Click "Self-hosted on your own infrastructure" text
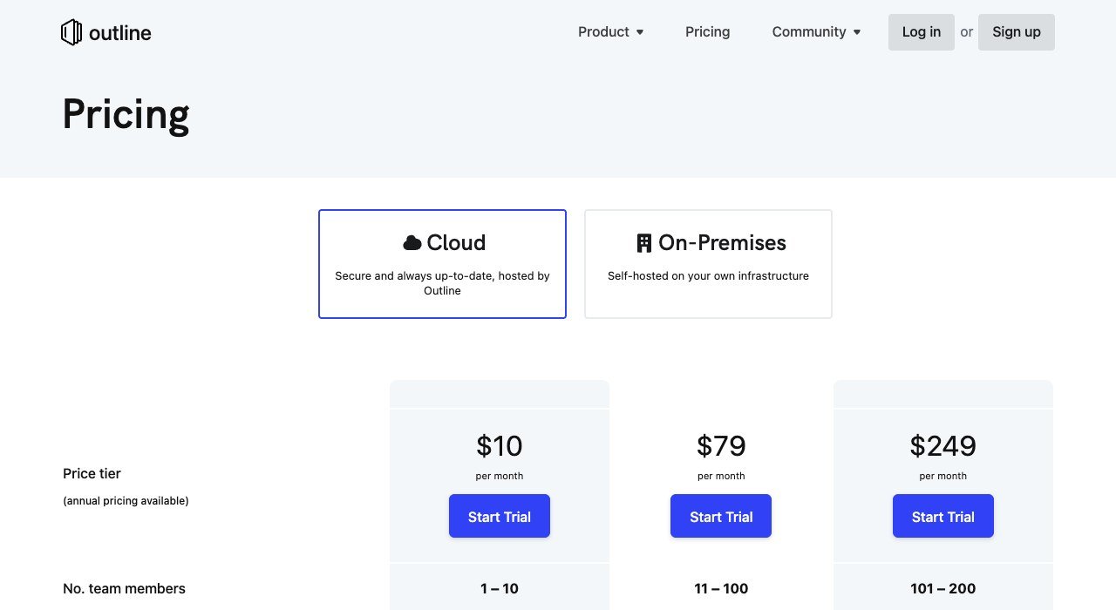Screen dimensions: 1116x610 point(708,275)
